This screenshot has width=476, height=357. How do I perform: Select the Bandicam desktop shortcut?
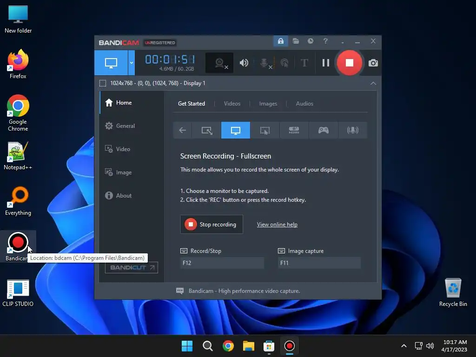click(18, 246)
